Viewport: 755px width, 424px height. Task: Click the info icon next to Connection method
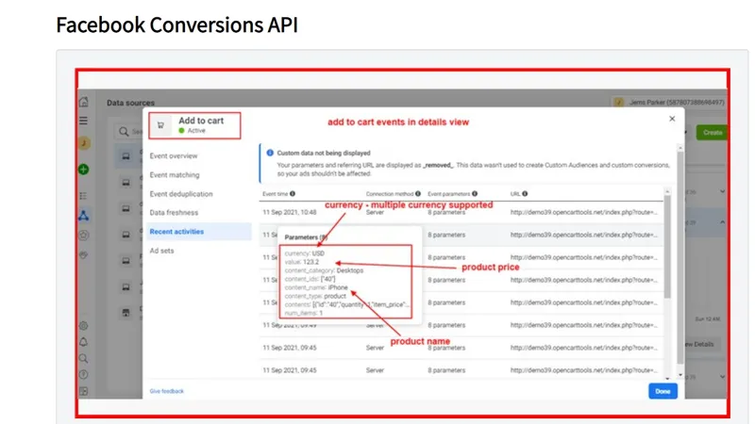(x=418, y=194)
